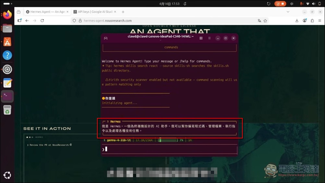The height and width of the screenshot is (183, 325).
Task: Open Firefox account icon
Action: [305, 20]
